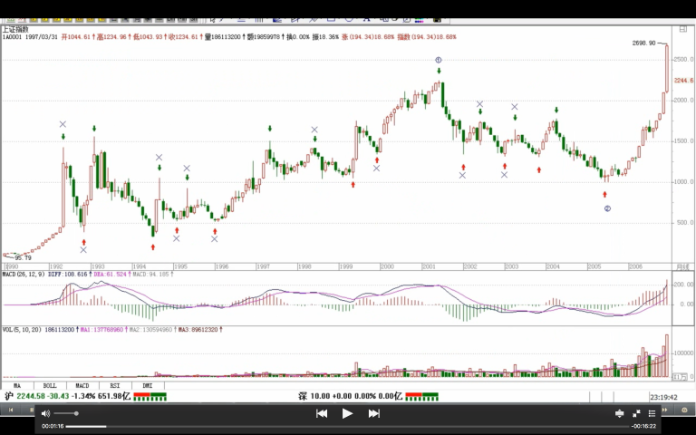The height and width of the screenshot is (435, 696).
Task: Mute audio using the speaker icon
Action: click(x=46, y=413)
